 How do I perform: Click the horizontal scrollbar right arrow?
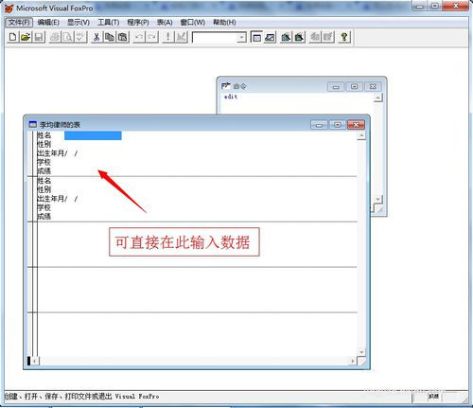point(353,361)
